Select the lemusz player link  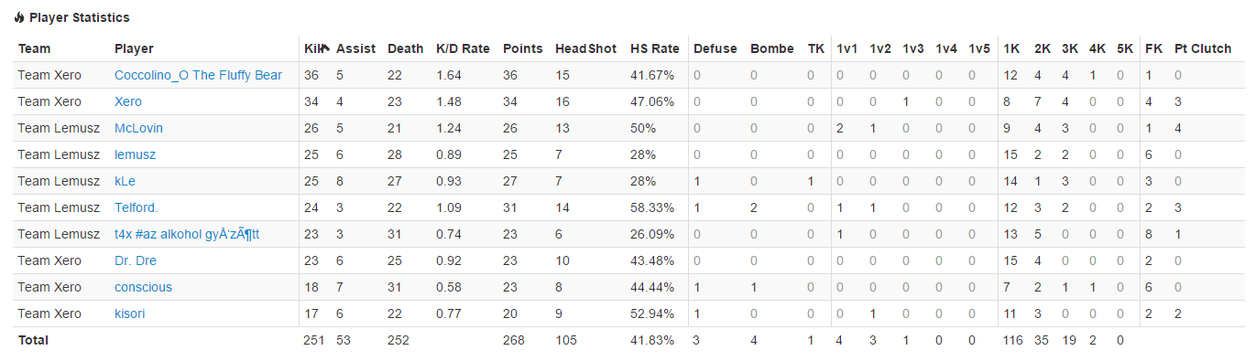pyautogui.click(x=135, y=154)
